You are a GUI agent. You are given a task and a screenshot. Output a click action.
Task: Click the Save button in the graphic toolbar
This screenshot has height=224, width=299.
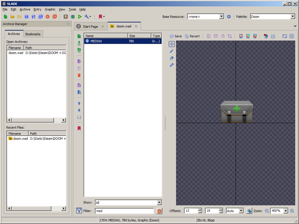point(175,36)
